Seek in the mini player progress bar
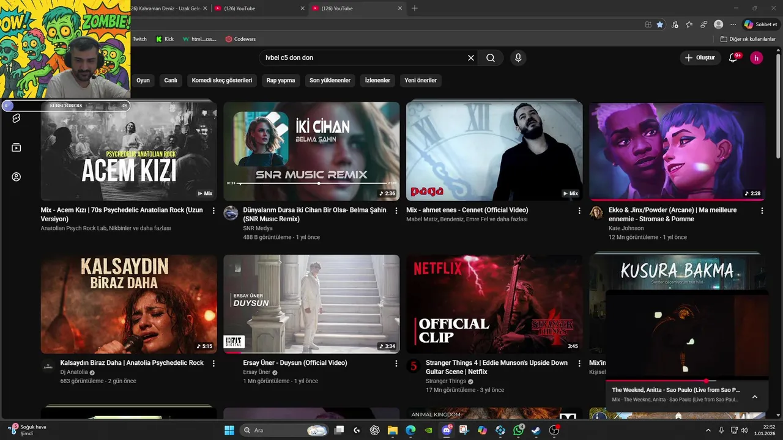The height and width of the screenshot is (440, 783). point(686,381)
